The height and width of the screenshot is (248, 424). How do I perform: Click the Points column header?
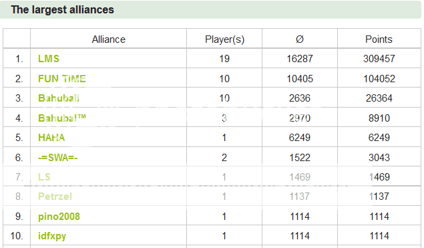click(x=379, y=39)
